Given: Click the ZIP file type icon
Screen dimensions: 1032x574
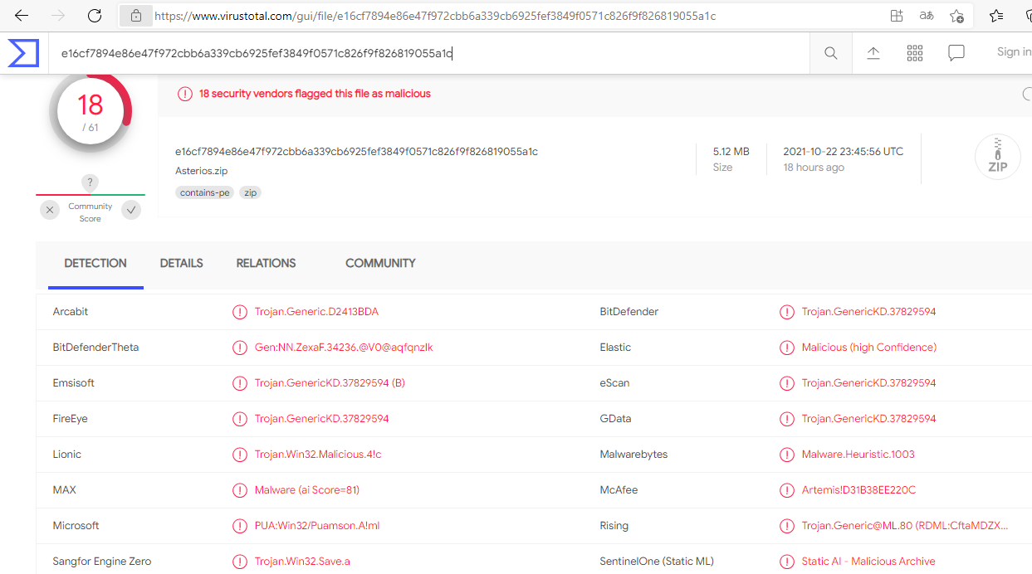Looking at the screenshot, I should pyautogui.click(x=998, y=157).
